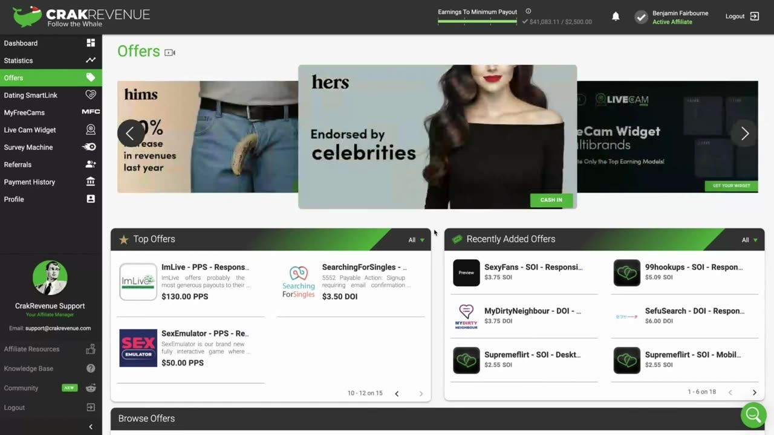
Task: Select Dating SmartLink menu item
Action: 51,95
